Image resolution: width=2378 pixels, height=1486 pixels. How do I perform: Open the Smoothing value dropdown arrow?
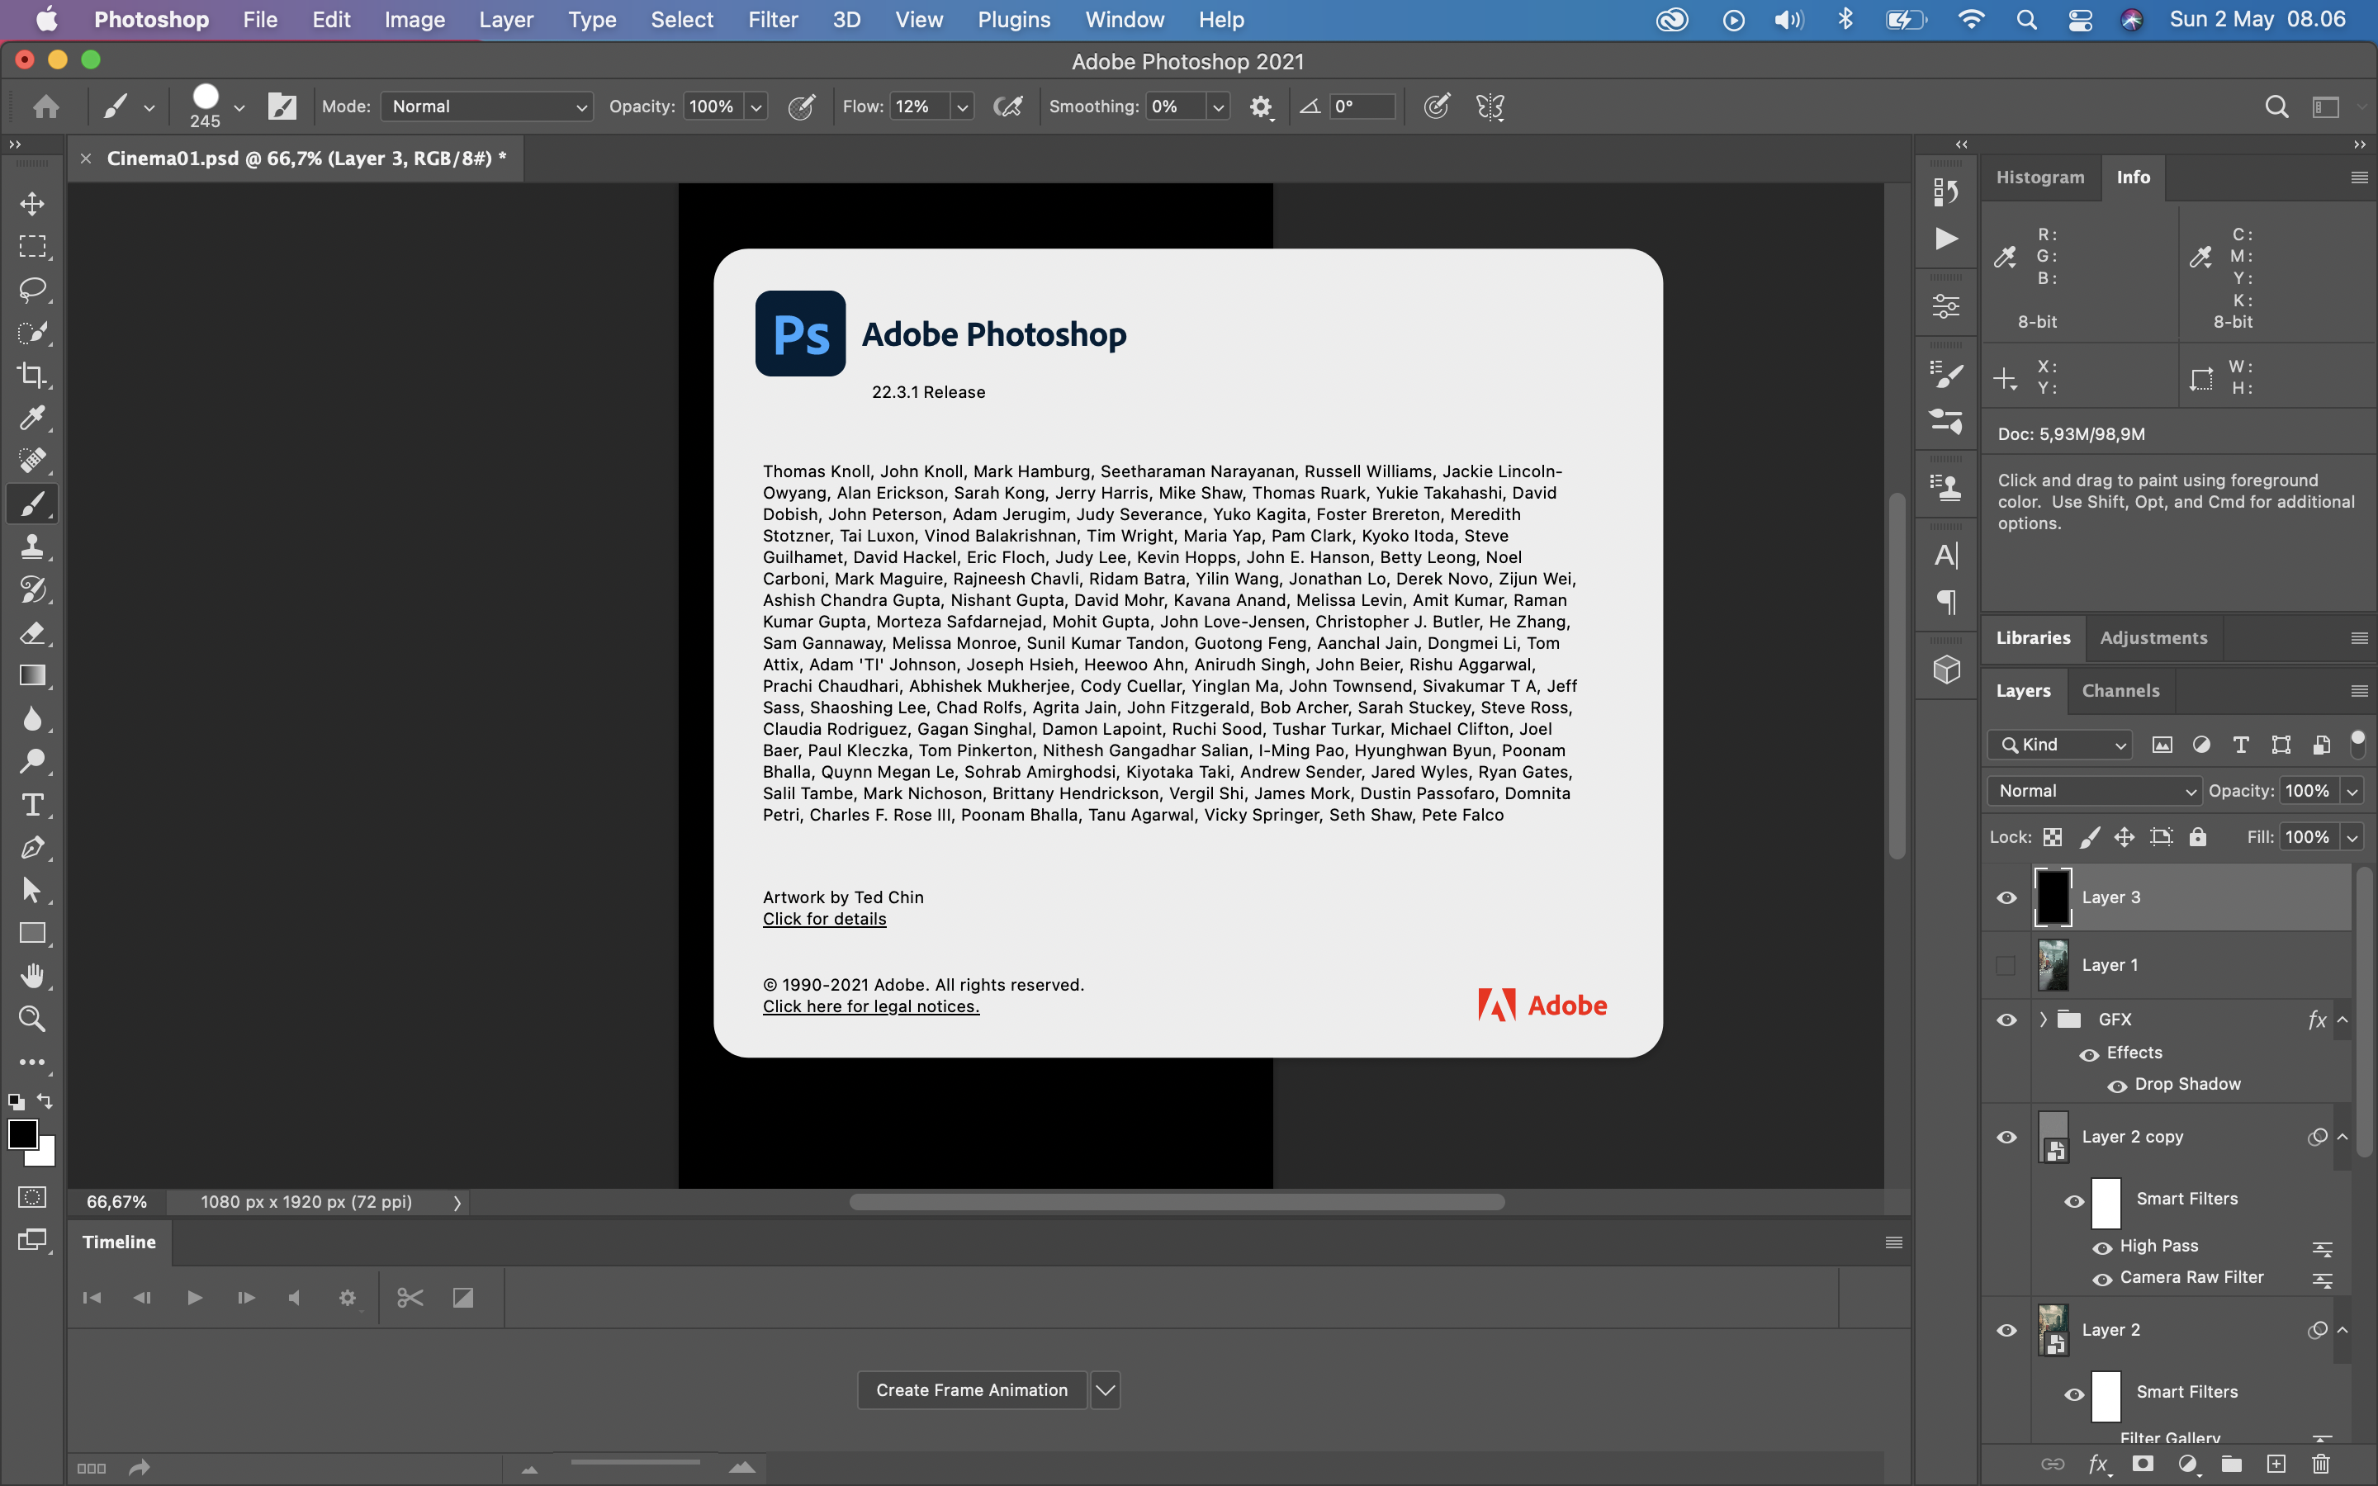1218,106
